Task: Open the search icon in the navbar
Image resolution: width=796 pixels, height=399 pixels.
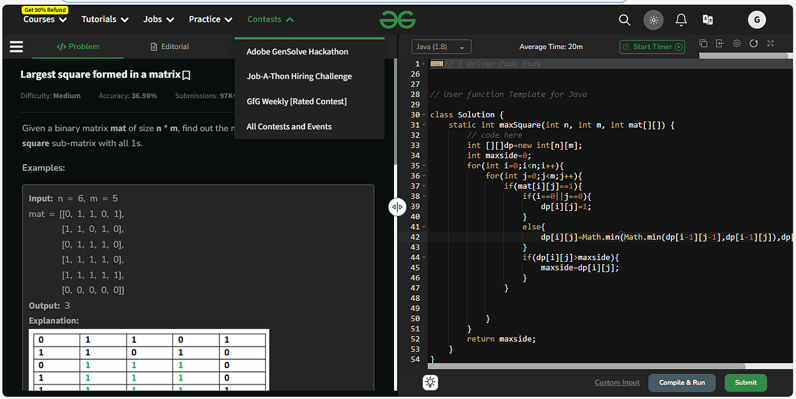Action: 624,20
